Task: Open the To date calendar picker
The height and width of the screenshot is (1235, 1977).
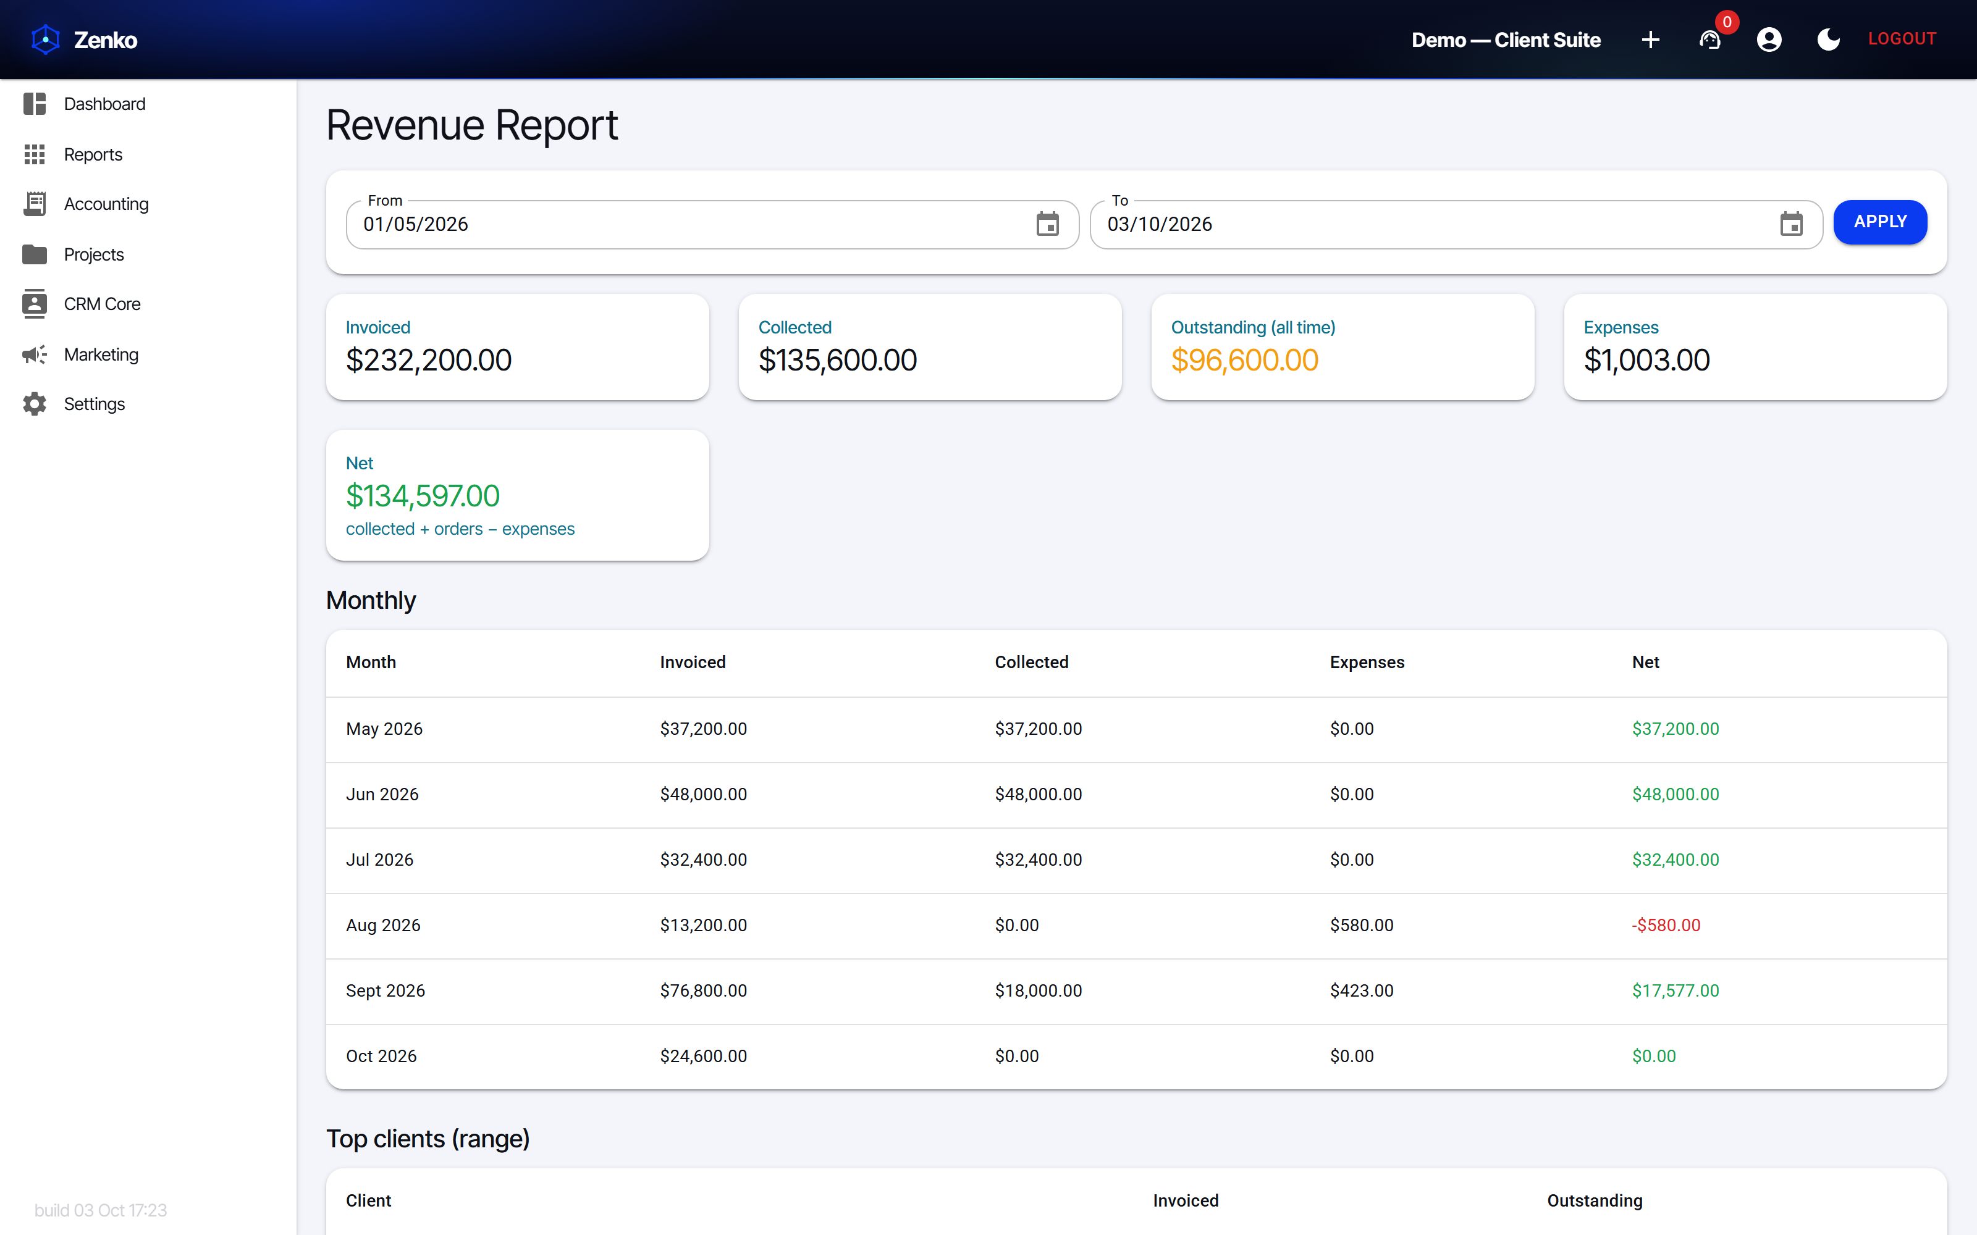Action: [x=1791, y=224]
